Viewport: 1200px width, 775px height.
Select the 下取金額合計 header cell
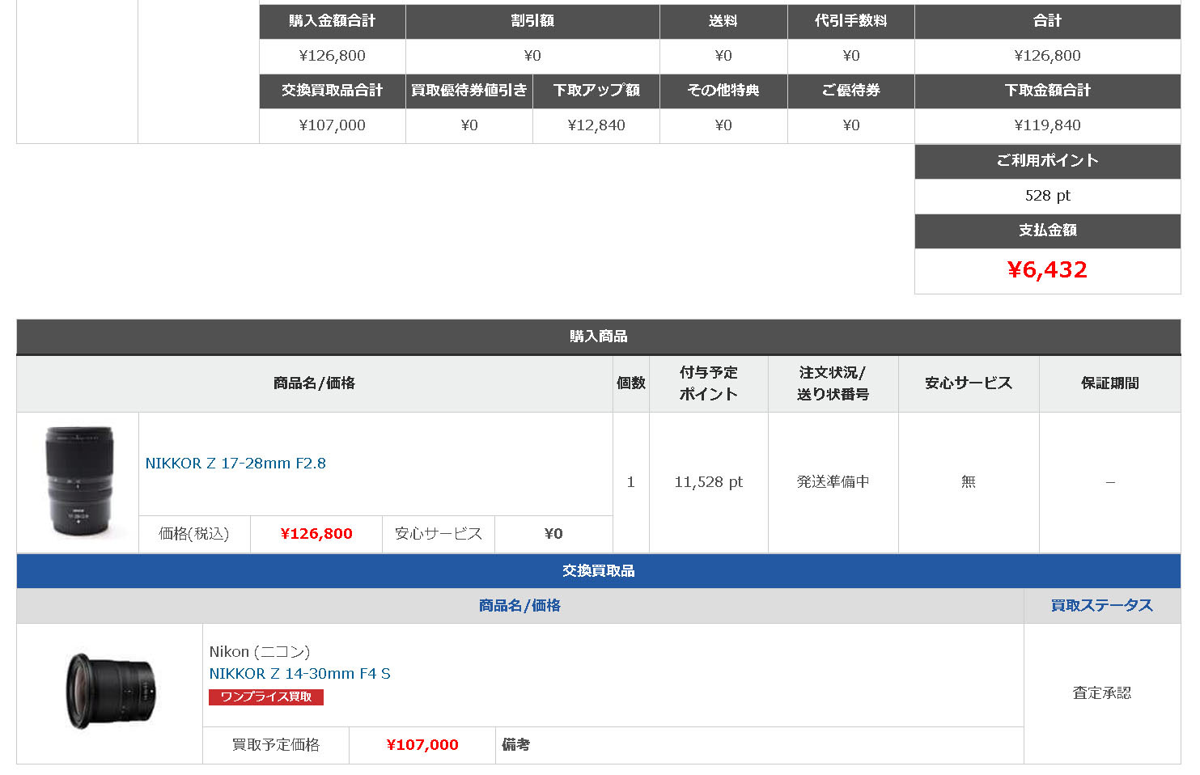(1048, 91)
